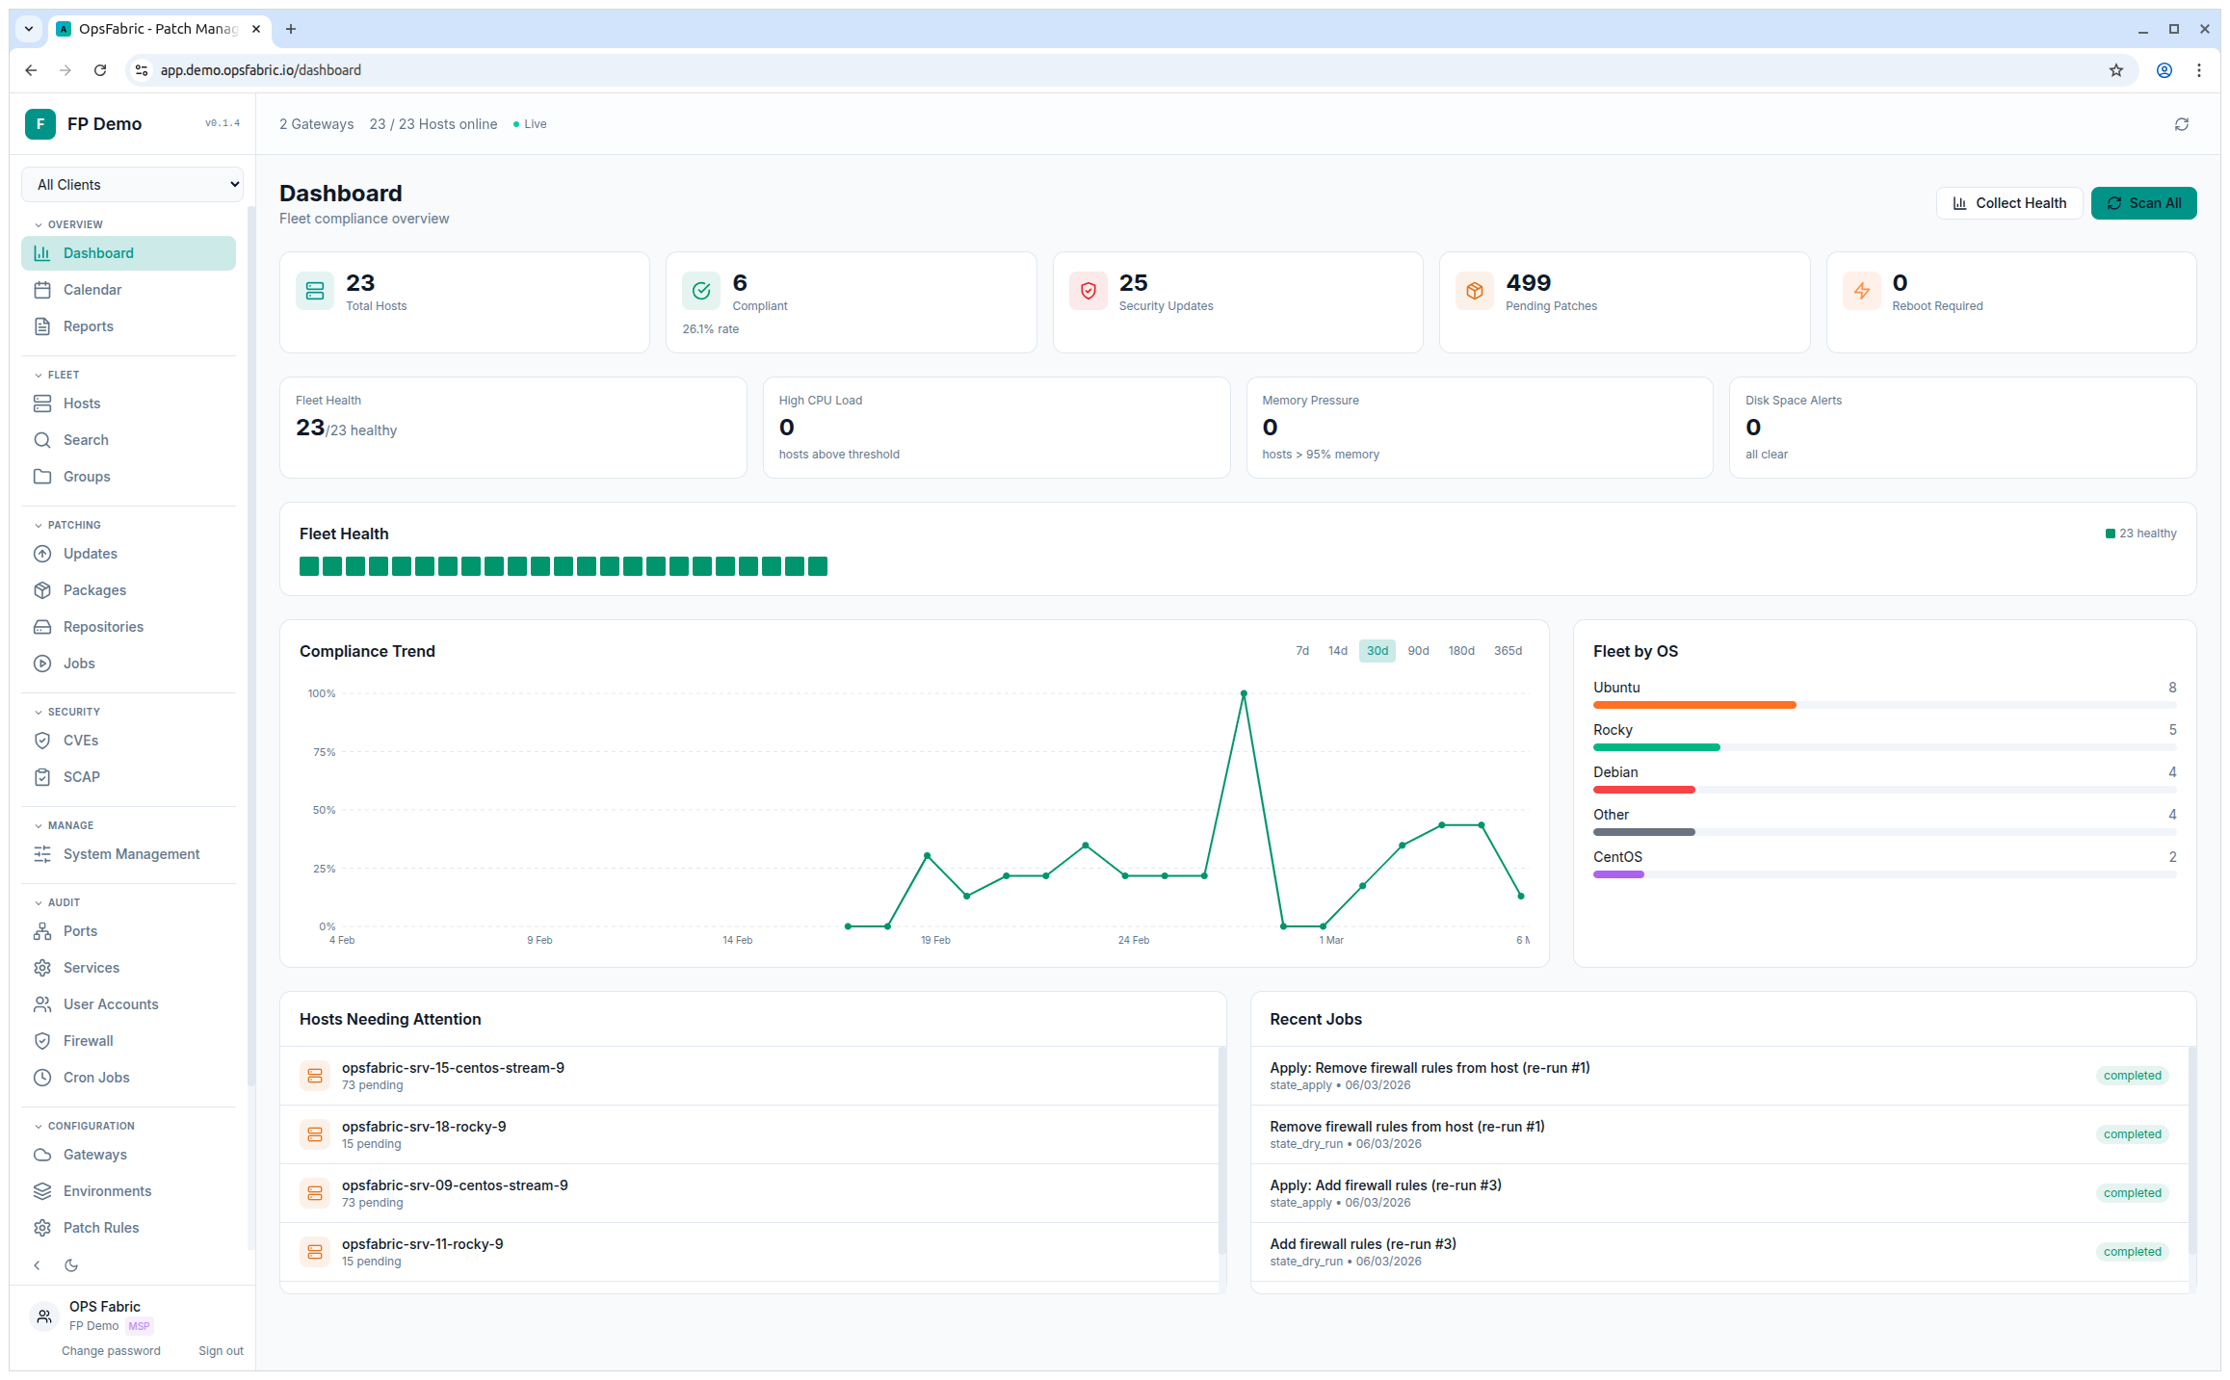Open the Hosts section in sidebar
Screen dimensions: 2230x1380
82,404
